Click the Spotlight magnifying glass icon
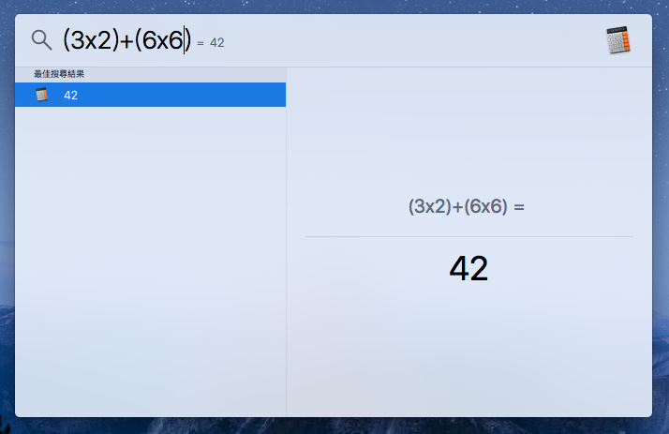669x434 pixels. click(41, 39)
